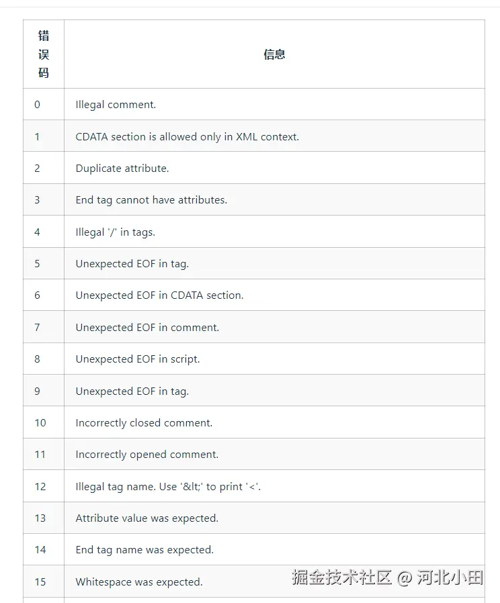Image resolution: width=500 pixels, height=603 pixels.
Task: Click "Unexpected EOF in CDATA section." text
Action: click(159, 295)
